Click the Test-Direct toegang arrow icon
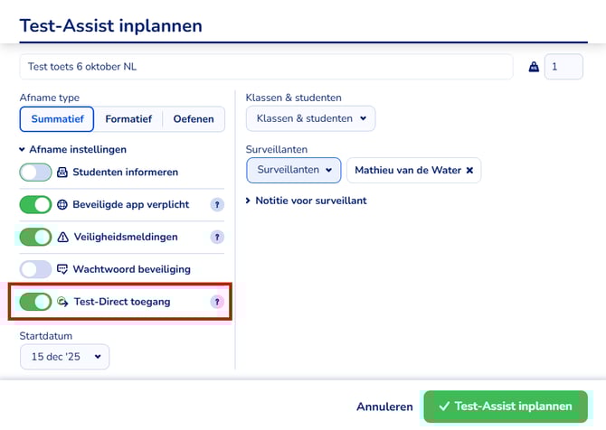Viewport: 606px width, 430px height. [62, 302]
